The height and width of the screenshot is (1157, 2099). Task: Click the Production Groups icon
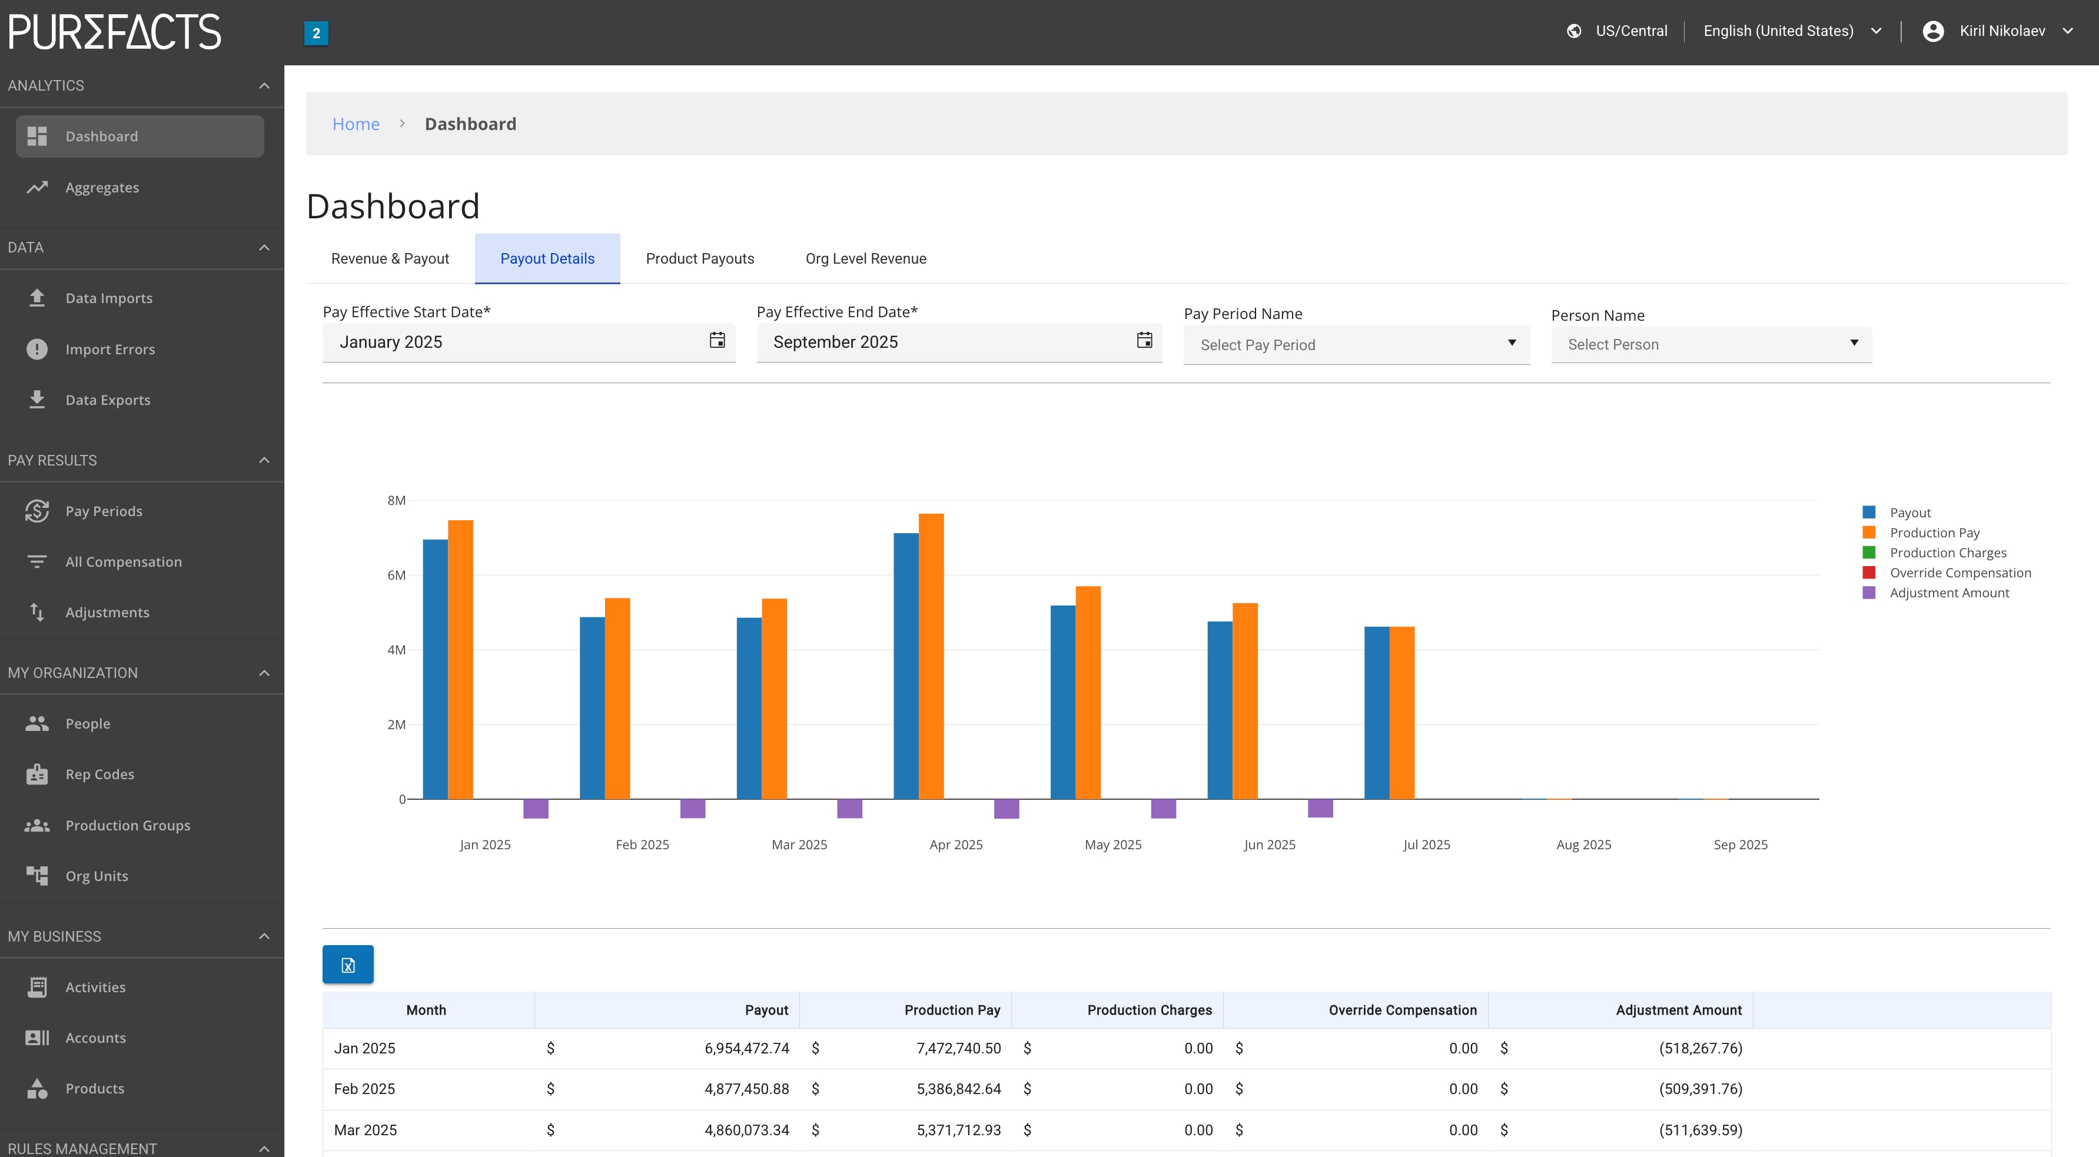point(36,826)
